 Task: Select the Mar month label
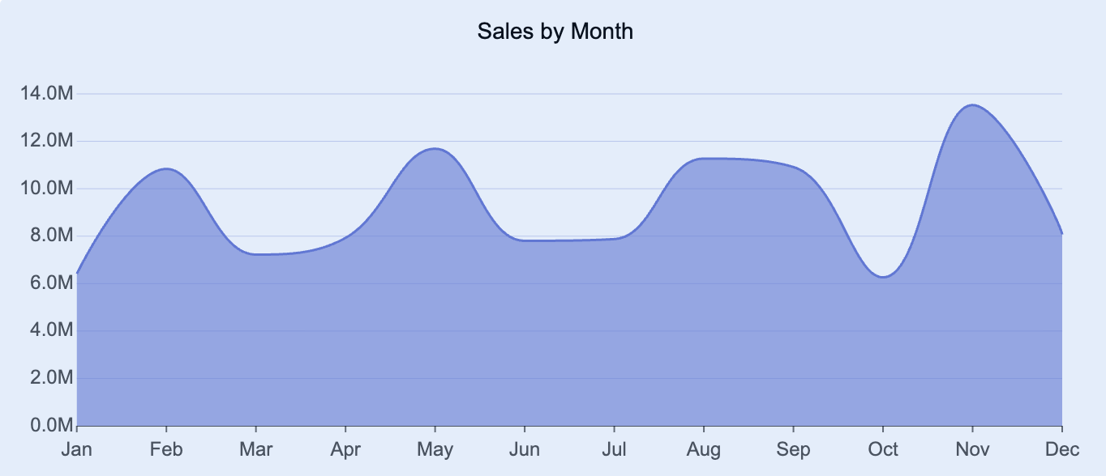pyautogui.click(x=255, y=450)
